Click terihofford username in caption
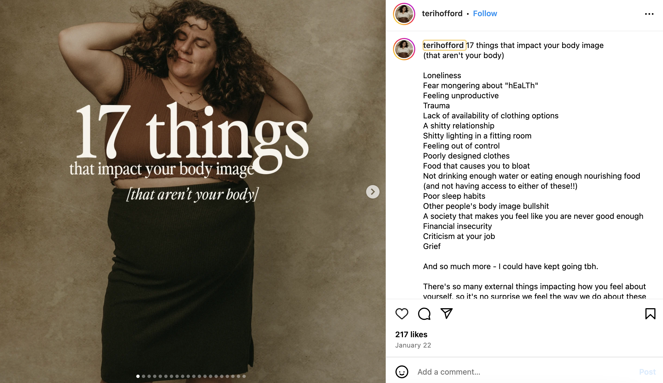 point(443,45)
